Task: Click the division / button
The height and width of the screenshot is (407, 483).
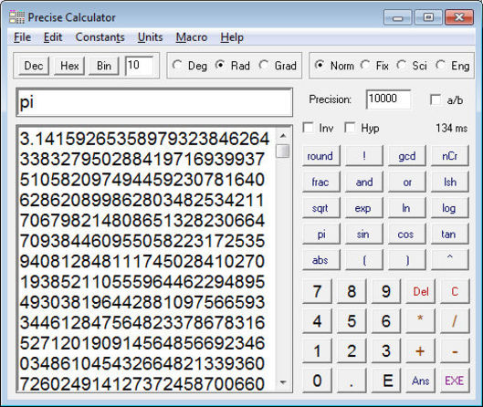Action: click(x=455, y=321)
